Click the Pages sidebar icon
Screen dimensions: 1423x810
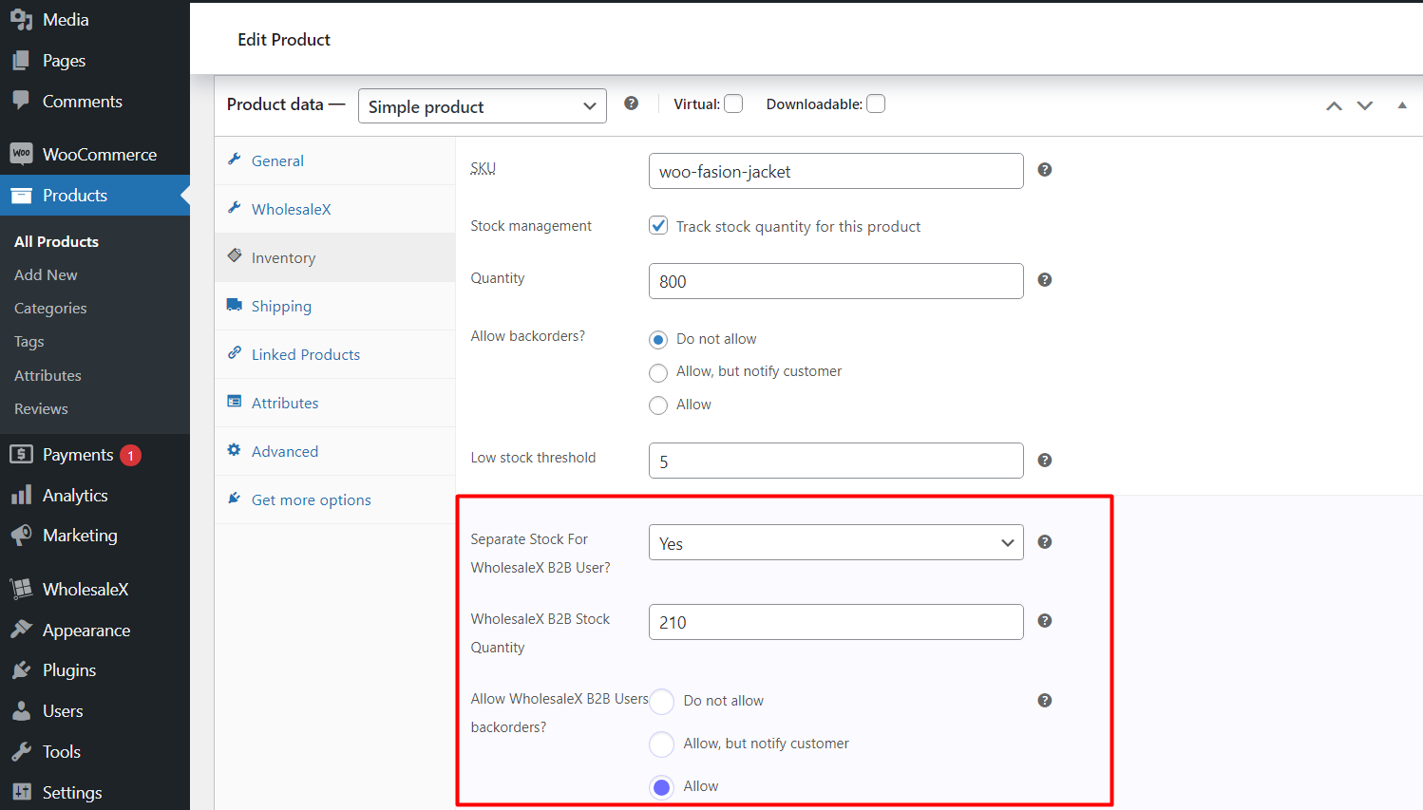tap(21, 61)
